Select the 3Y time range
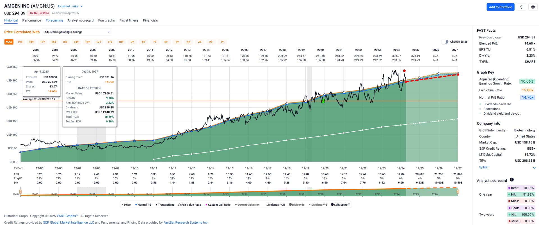The image size is (539, 225). click(x=200, y=42)
